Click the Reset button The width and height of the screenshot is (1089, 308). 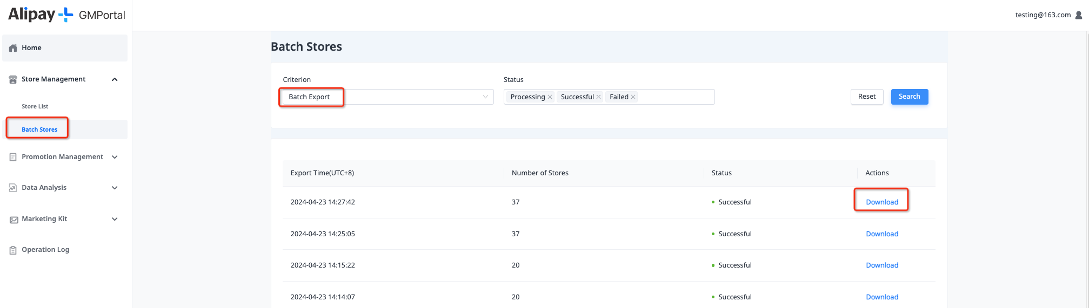click(866, 97)
